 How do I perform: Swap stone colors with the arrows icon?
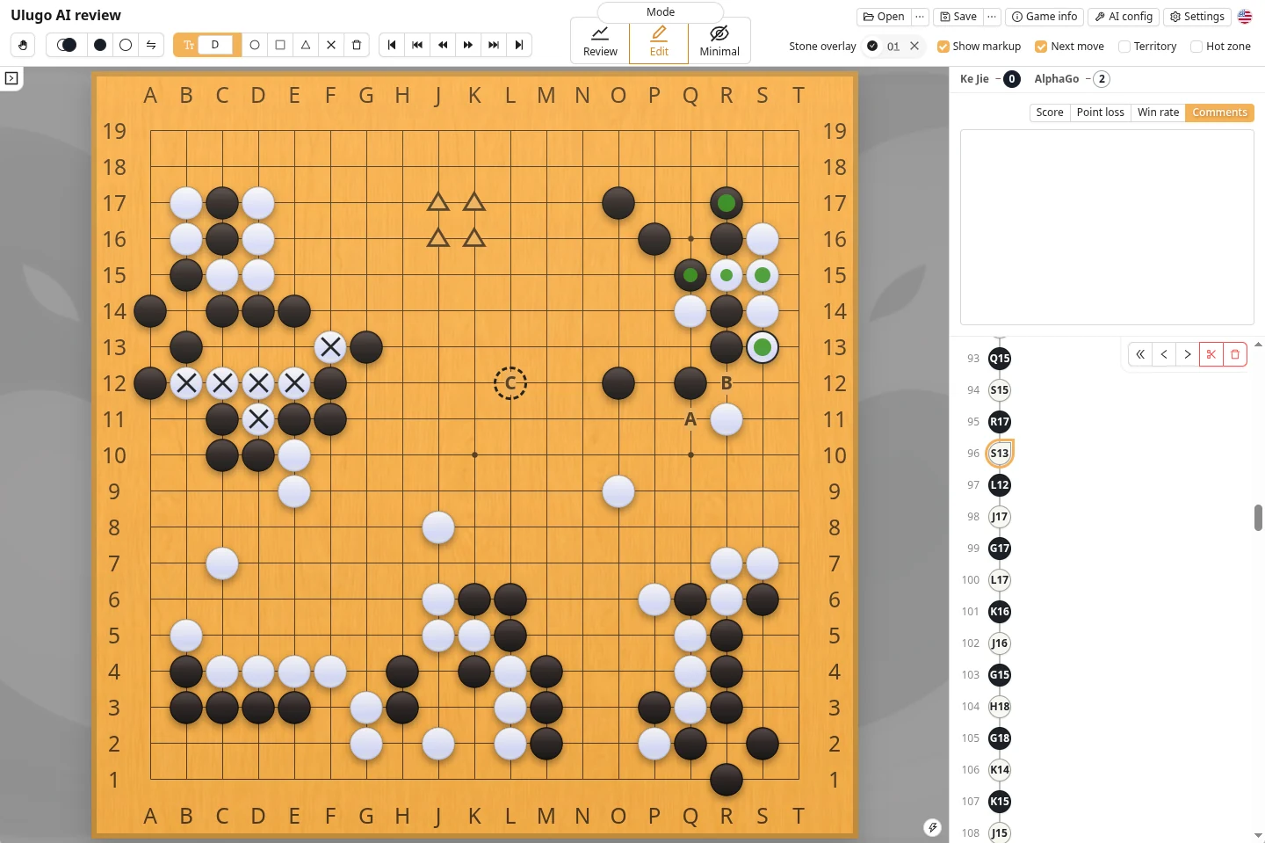point(151,45)
